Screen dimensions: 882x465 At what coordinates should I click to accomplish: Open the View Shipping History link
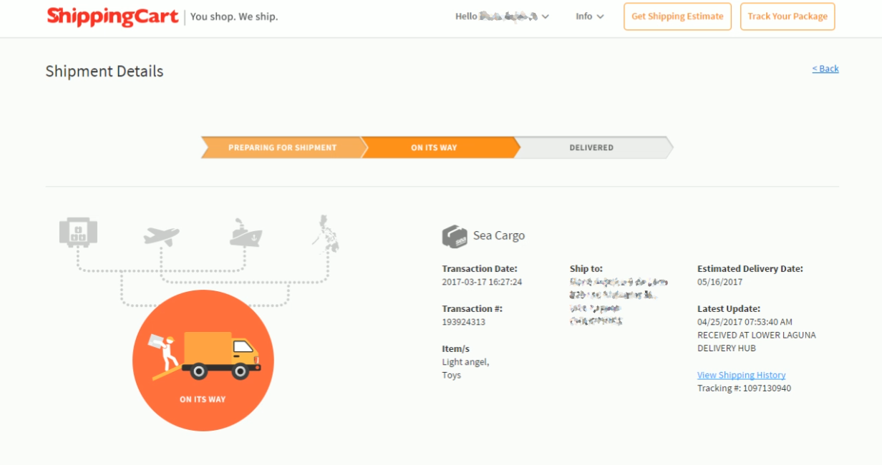click(741, 375)
